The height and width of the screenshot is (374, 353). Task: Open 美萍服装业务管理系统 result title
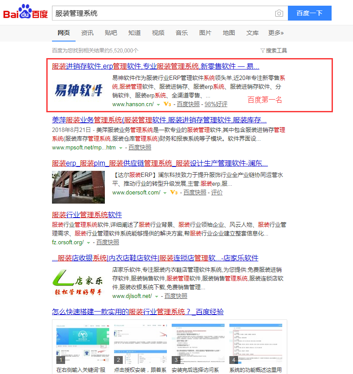pos(159,120)
